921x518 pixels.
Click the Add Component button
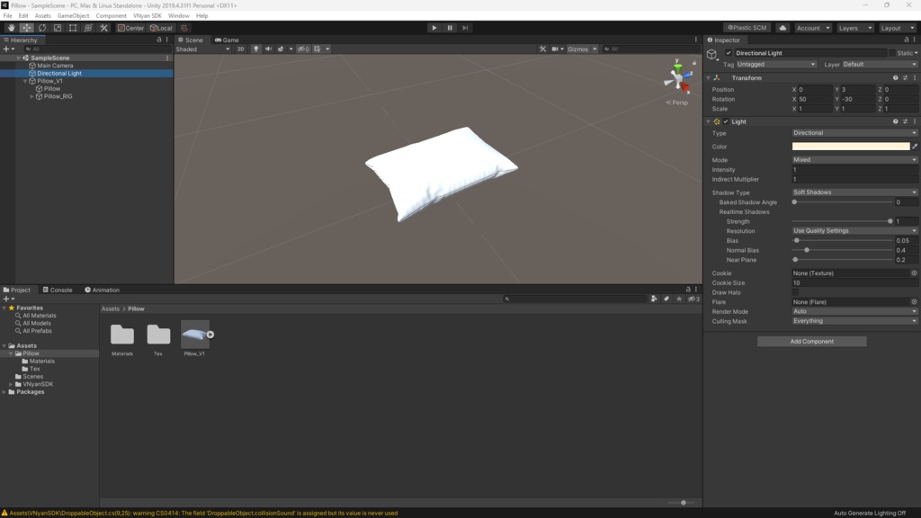click(x=810, y=341)
